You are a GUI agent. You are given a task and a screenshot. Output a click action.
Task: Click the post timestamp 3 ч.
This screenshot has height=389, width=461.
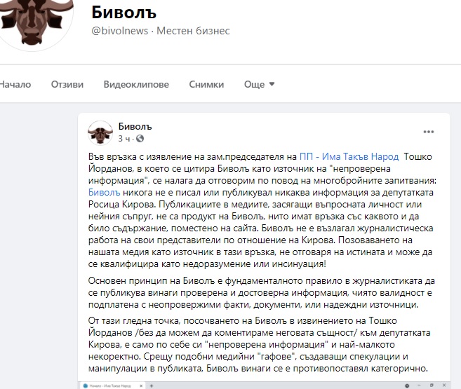coord(123,139)
